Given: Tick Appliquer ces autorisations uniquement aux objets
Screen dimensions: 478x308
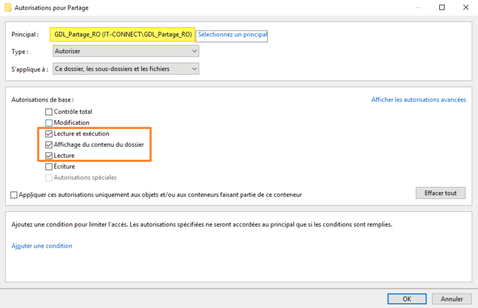Looking at the screenshot, I should [14, 195].
